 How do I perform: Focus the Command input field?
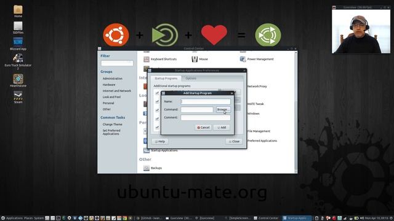[197, 109]
